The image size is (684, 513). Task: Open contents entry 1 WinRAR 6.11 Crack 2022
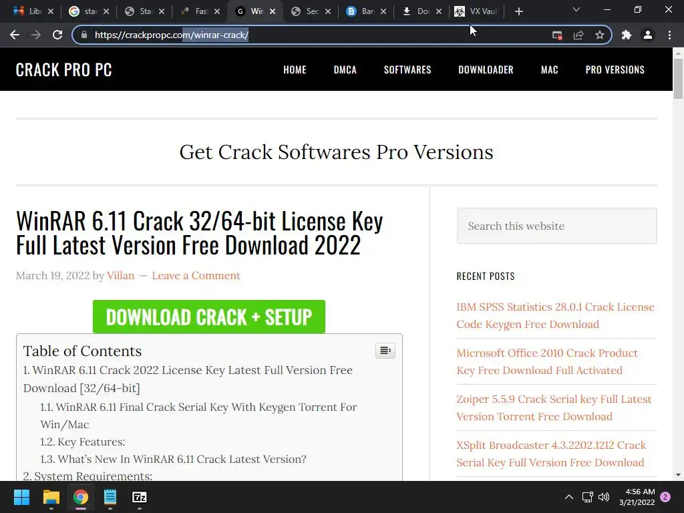pos(188,379)
